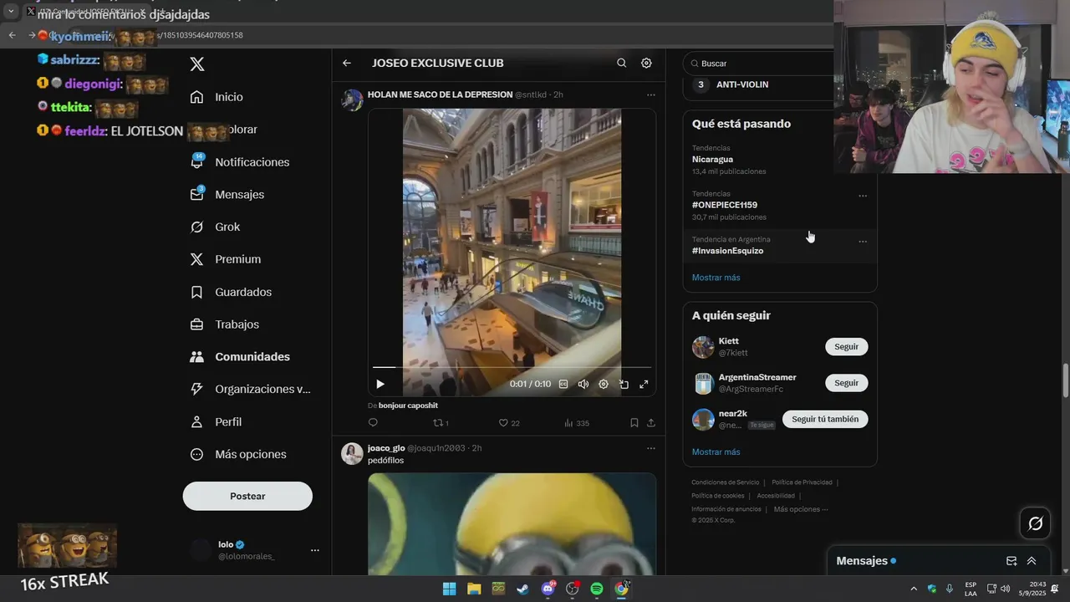Screen dimensions: 1070x602
Task: Open Mensajes in the sidebar
Action: (227, 194)
